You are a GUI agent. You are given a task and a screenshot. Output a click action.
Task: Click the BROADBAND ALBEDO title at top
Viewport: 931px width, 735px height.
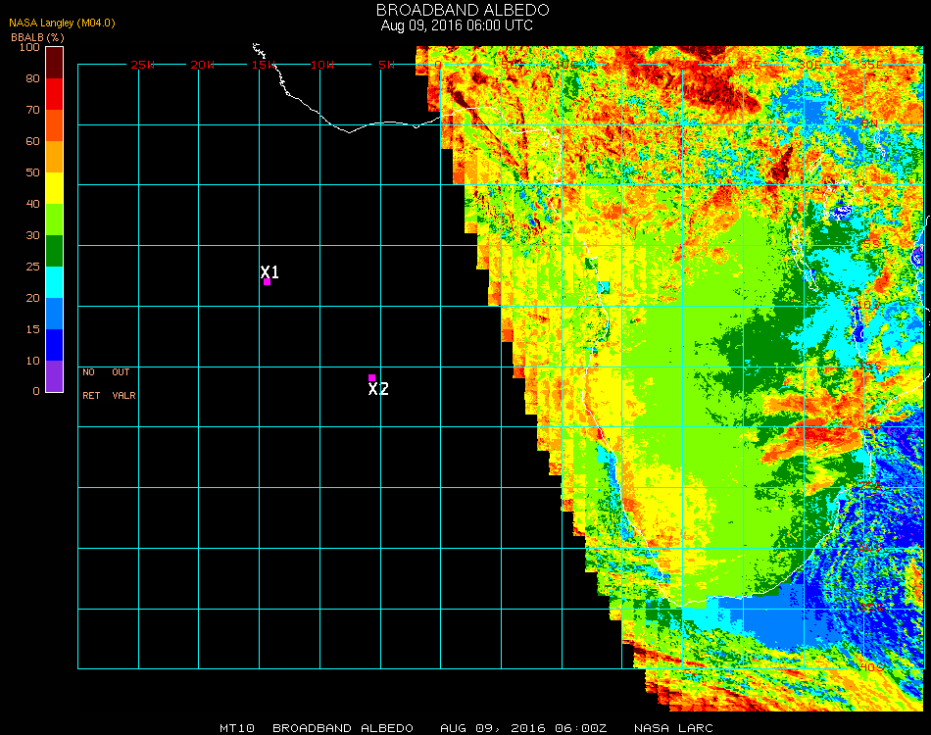[463, 10]
